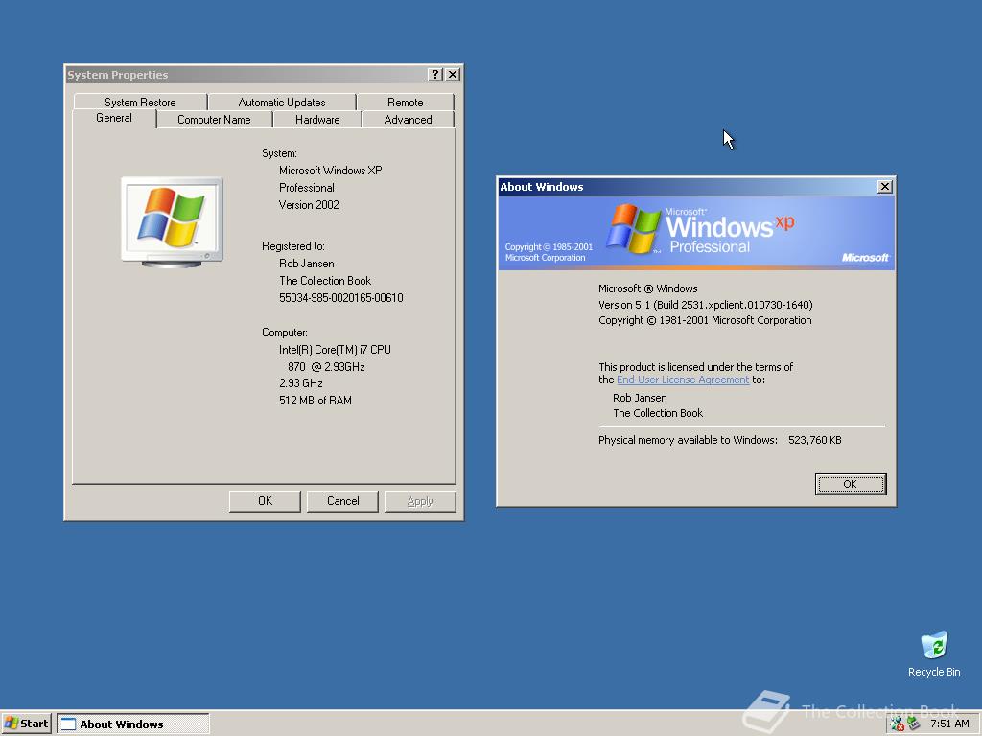Click the Apply button in System Properties
This screenshot has width=982, height=736.
tap(420, 501)
